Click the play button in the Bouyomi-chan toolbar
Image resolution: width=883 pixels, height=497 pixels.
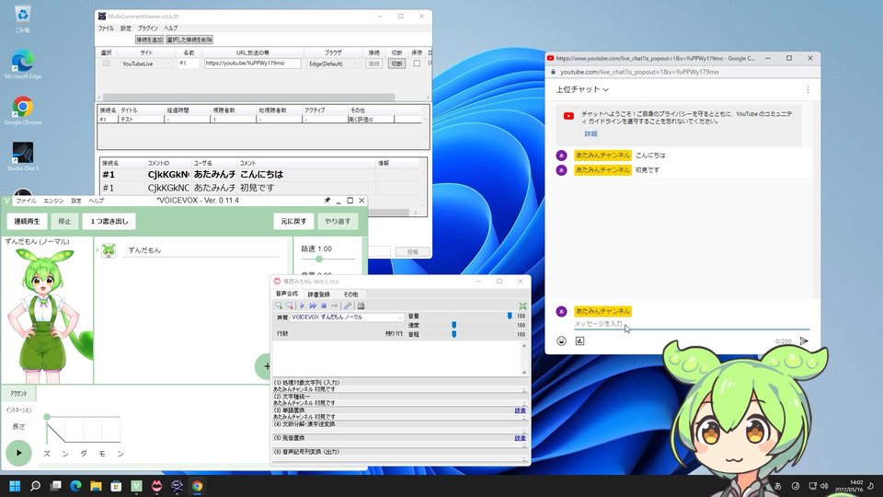(302, 306)
